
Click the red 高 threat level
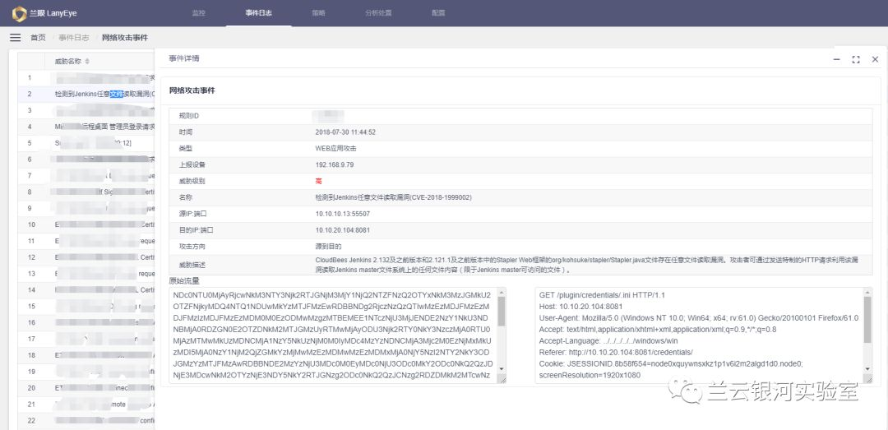point(318,182)
